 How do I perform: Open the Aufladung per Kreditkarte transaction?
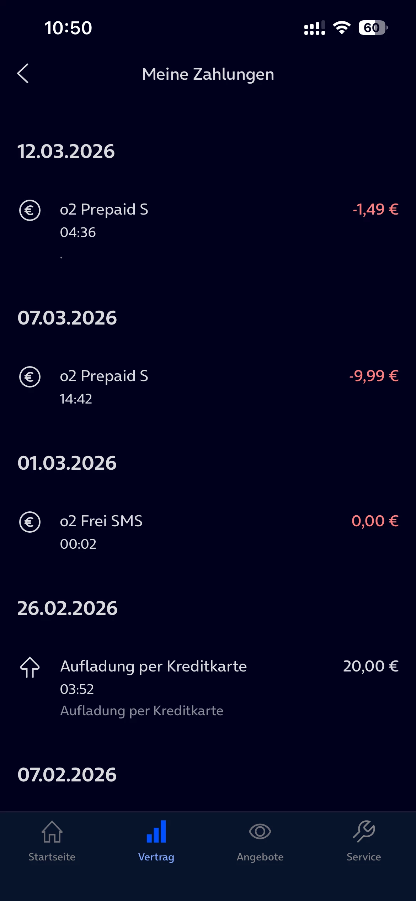click(153, 666)
